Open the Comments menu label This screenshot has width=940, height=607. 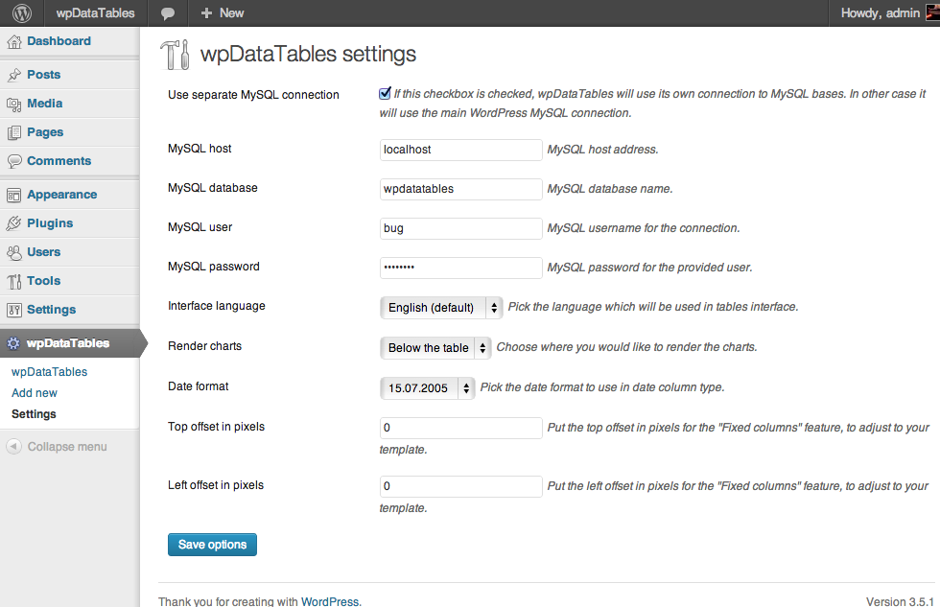point(59,161)
